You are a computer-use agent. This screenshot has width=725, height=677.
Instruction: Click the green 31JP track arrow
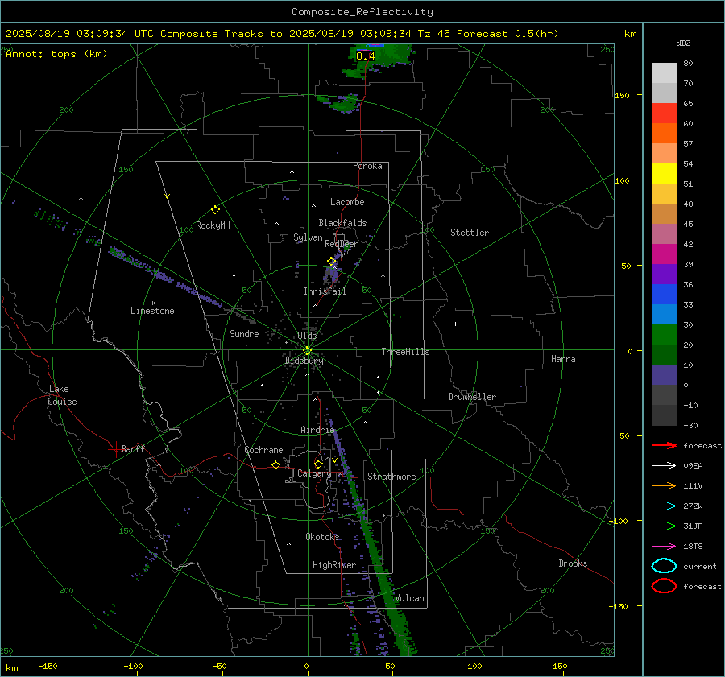(664, 526)
